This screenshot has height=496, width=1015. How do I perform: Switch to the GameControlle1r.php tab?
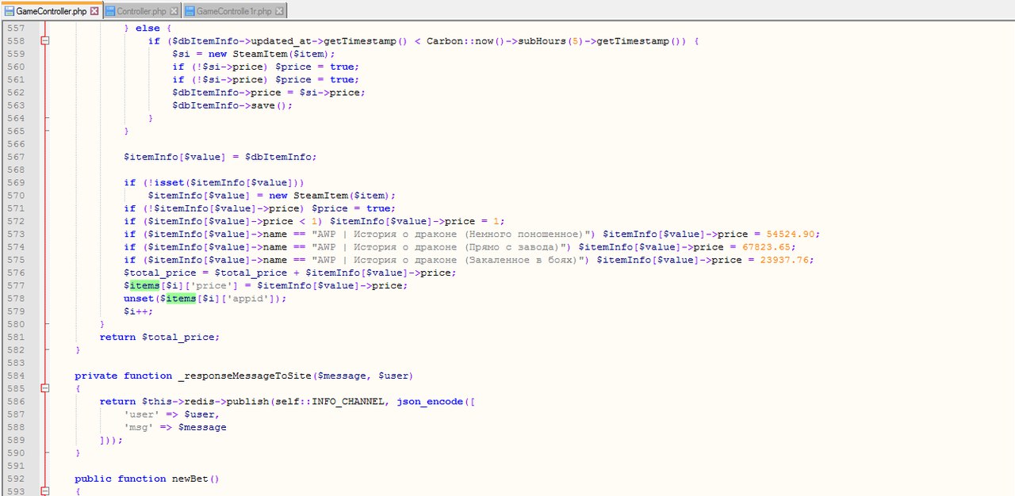click(x=233, y=11)
